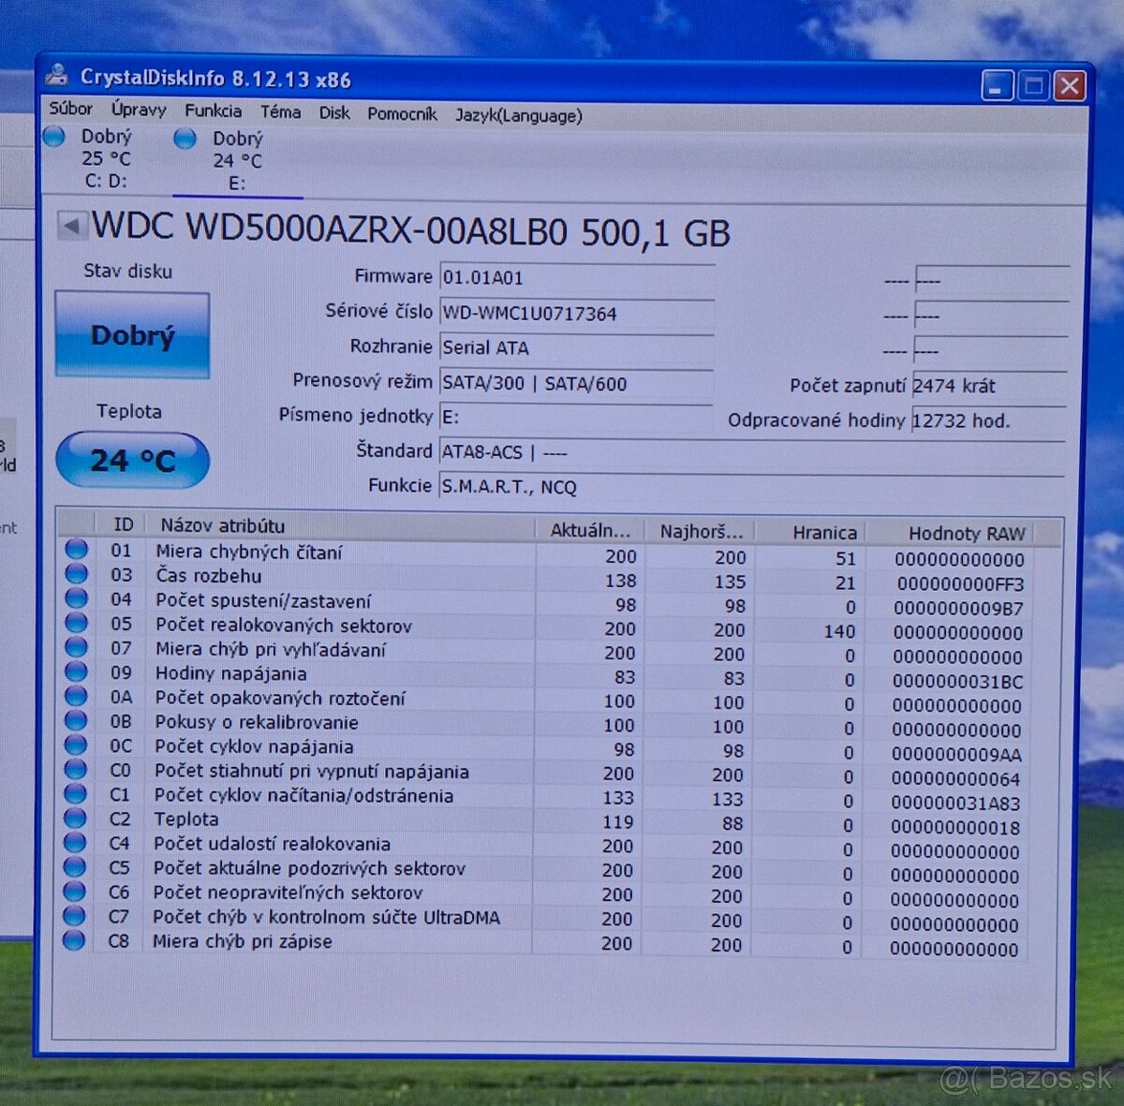Click status orb of row 09 Hodiny napájania
Image resolution: width=1124 pixels, height=1106 pixels.
click(x=76, y=671)
